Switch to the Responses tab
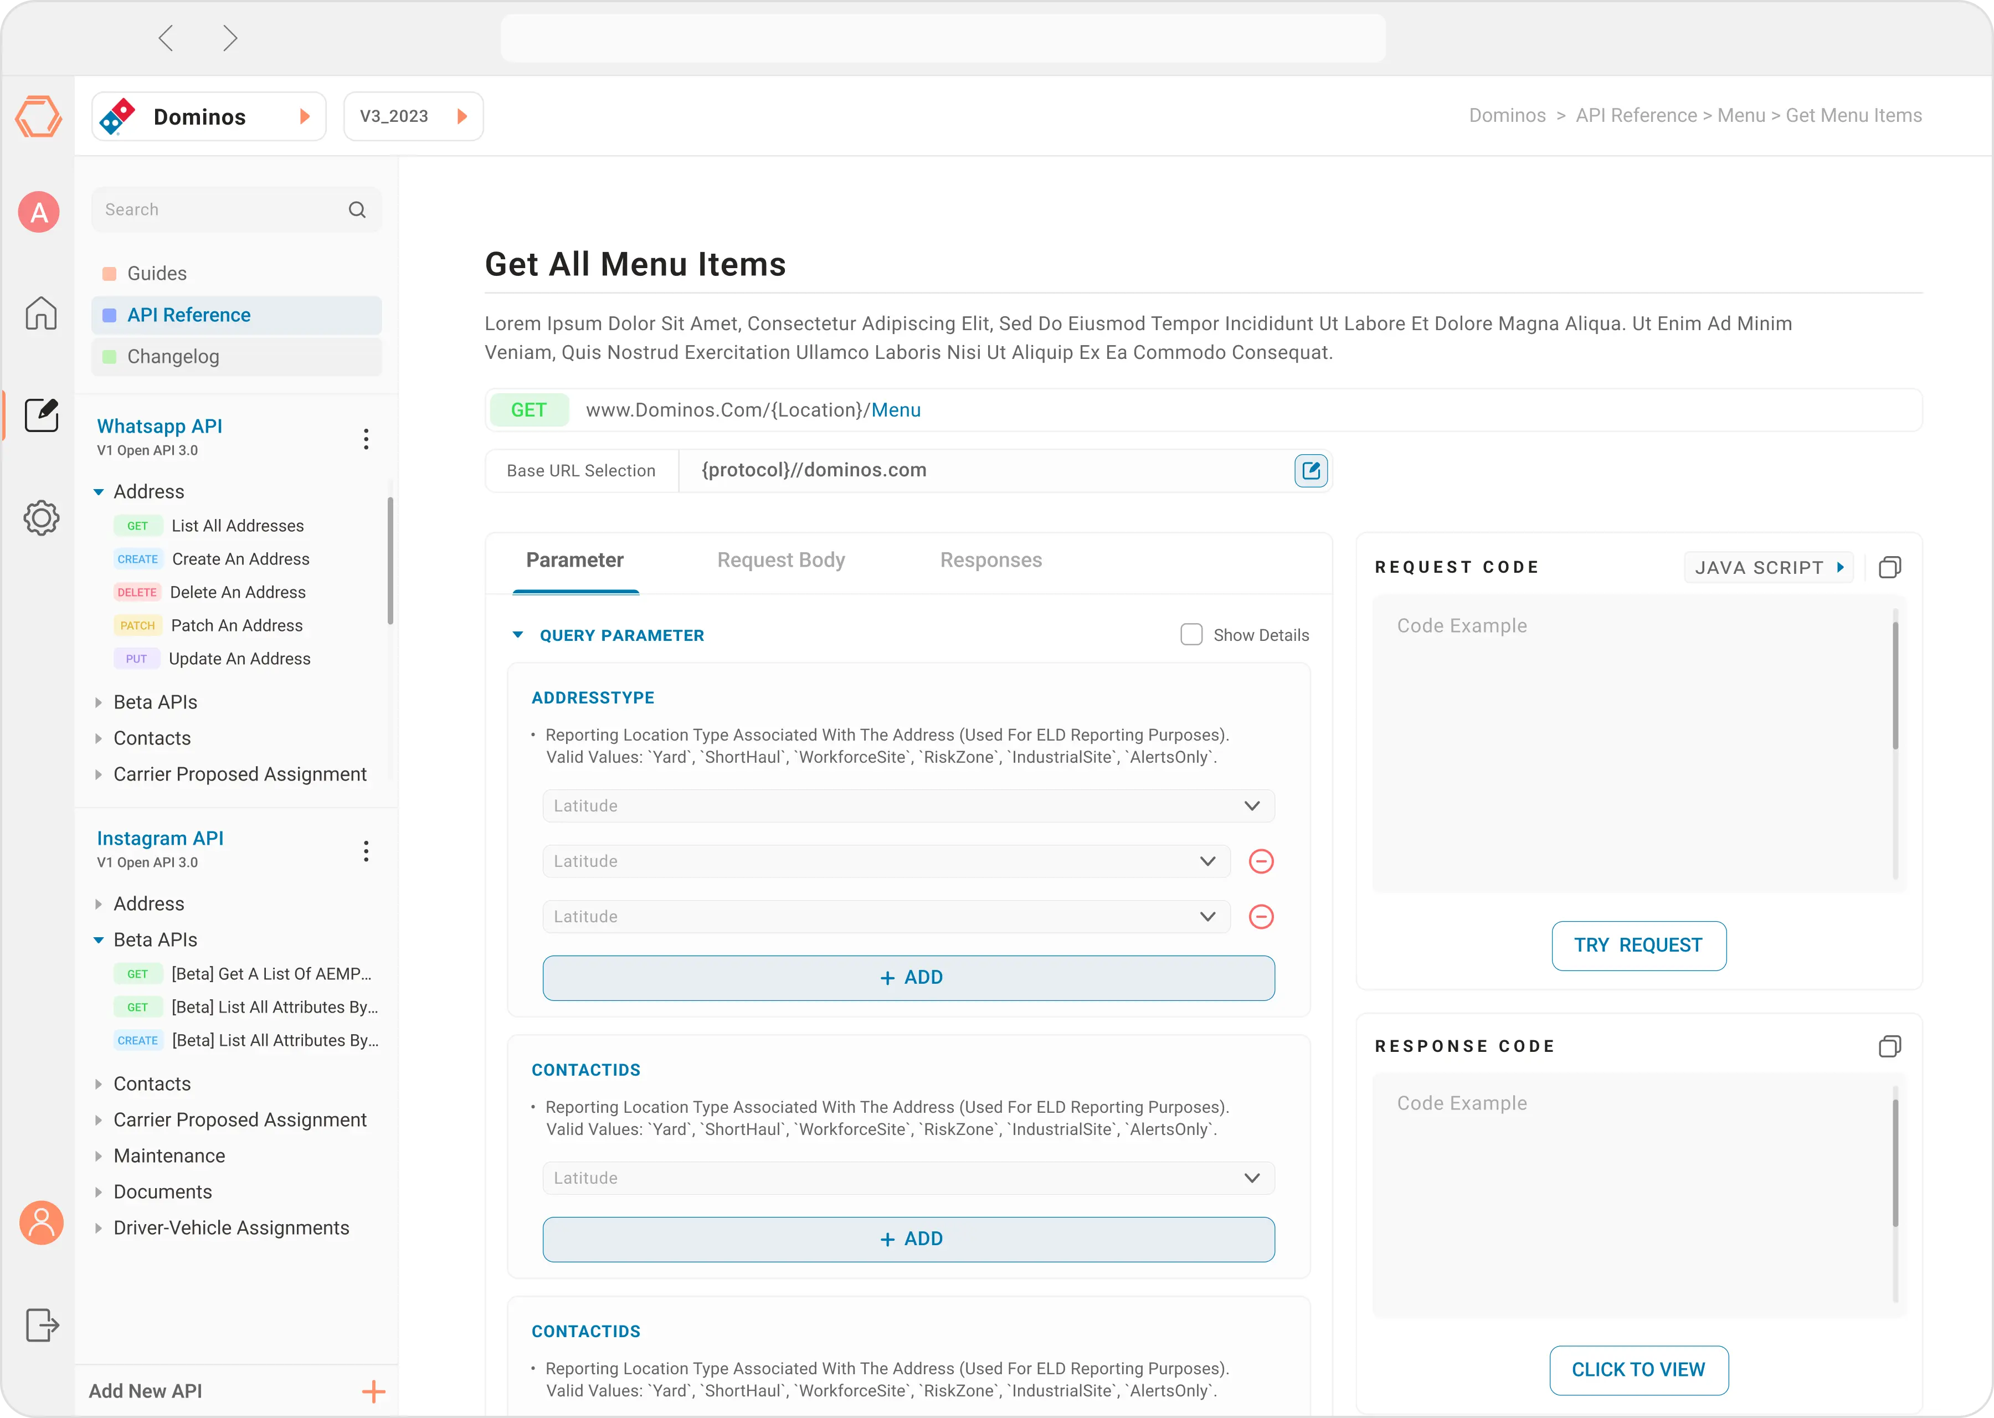1994x1418 pixels. coord(990,559)
